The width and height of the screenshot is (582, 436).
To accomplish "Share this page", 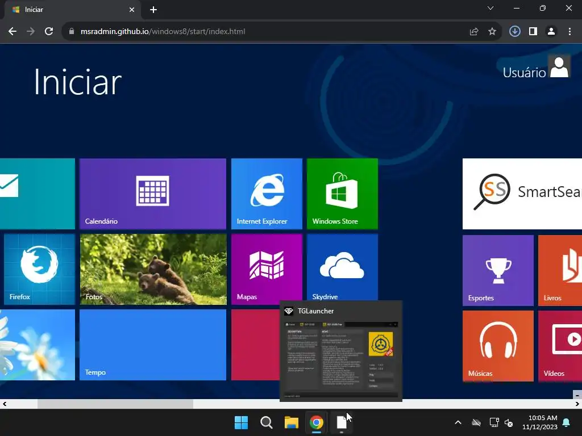I will click(x=473, y=32).
